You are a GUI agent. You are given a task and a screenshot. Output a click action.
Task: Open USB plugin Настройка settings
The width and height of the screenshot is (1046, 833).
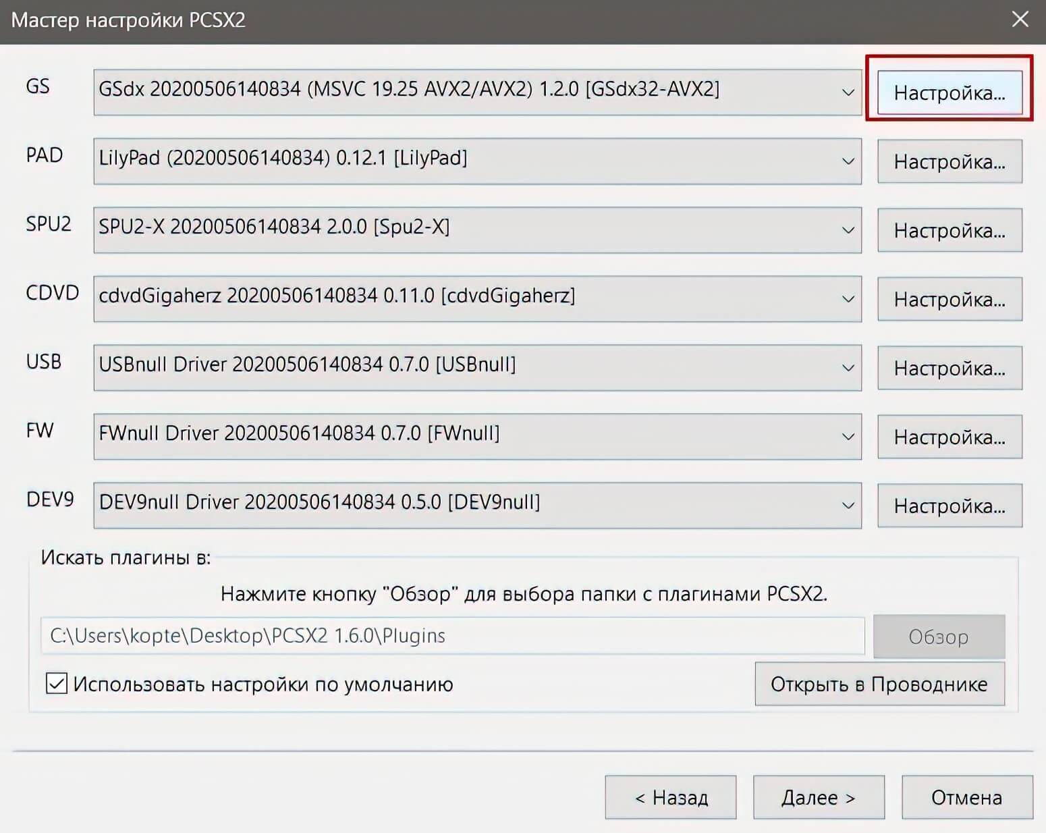tap(949, 368)
